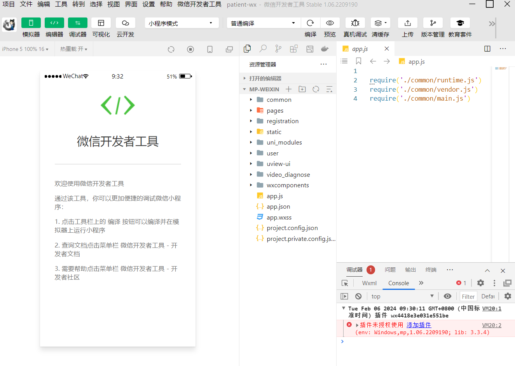
Task: Click the save layout icon in sidebar
Action: (x=310, y=49)
